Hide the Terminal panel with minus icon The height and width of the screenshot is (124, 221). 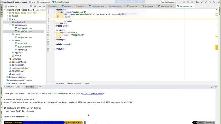tap(215, 87)
